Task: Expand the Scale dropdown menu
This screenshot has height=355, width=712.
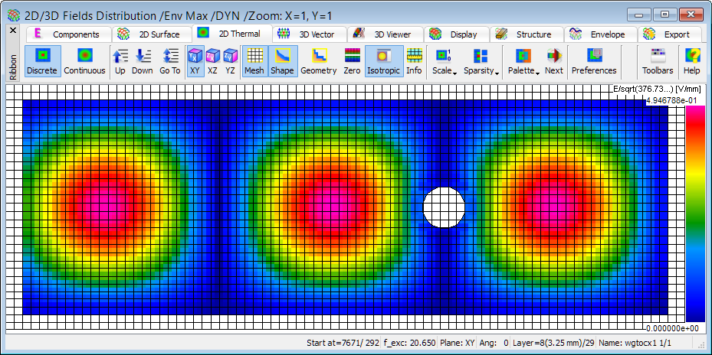Action: [444, 61]
